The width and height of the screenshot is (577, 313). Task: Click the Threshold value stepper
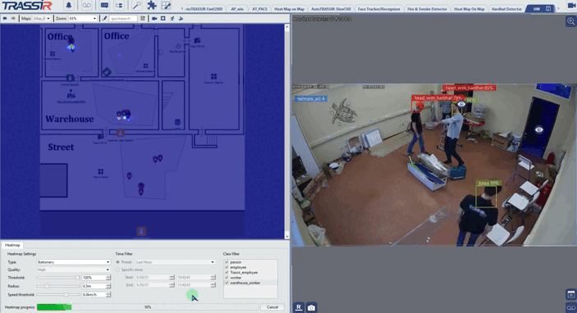click(108, 278)
